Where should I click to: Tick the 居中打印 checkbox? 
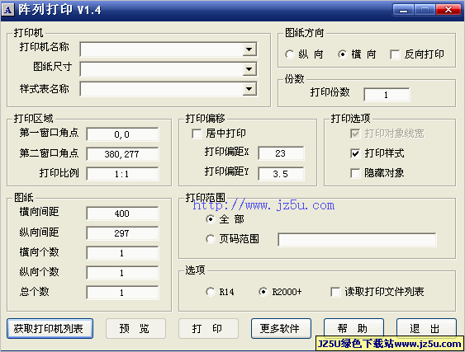tap(197, 134)
